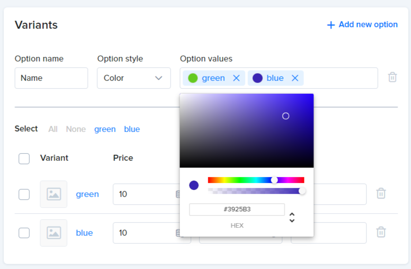Select green variants filter link
The width and height of the screenshot is (411, 269).
coord(105,129)
